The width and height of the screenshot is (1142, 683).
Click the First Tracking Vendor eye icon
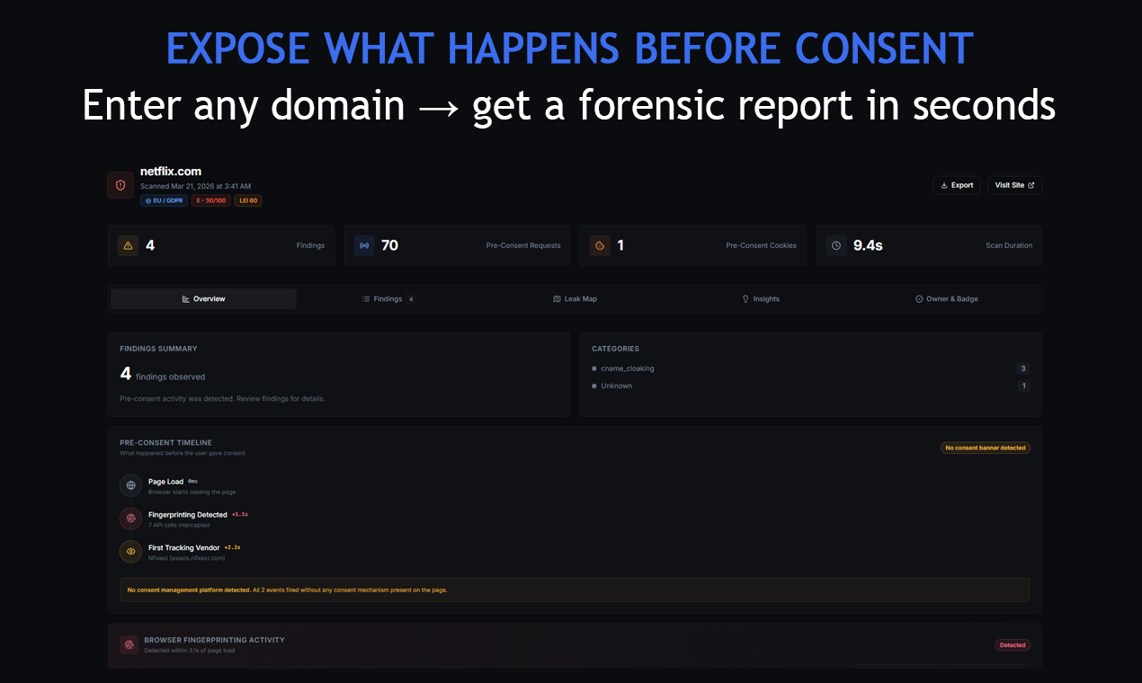point(130,551)
